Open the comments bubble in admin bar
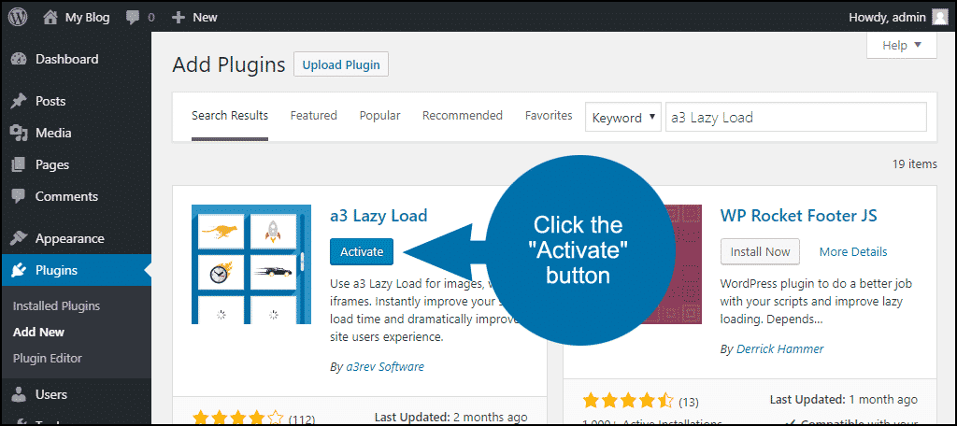The width and height of the screenshot is (957, 426). 133,18
